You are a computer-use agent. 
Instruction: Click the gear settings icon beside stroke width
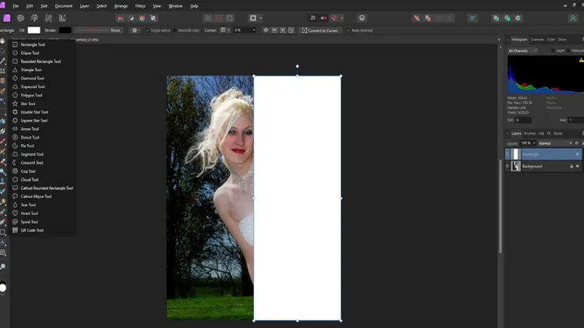click(x=135, y=30)
